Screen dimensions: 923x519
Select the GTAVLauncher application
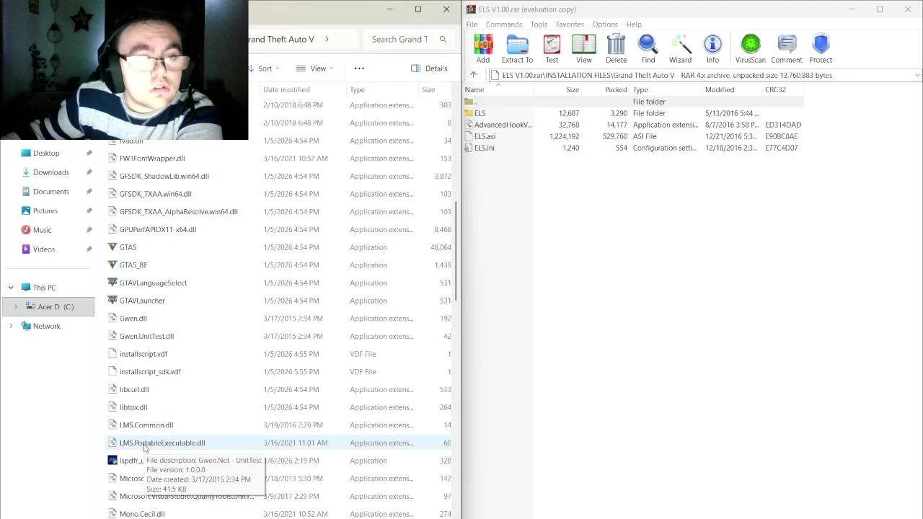click(x=142, y=301)
